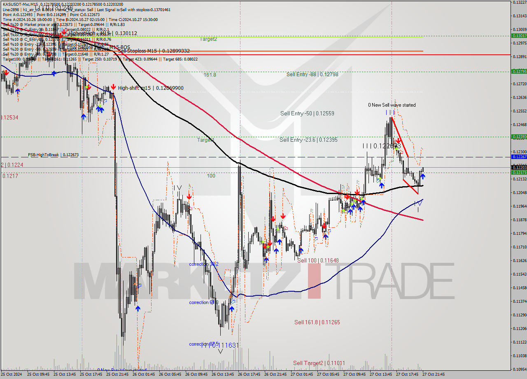This screenshot has height=379, width=527.
Task: Click the green 0.12171 price tag
Action: [519, 173]
